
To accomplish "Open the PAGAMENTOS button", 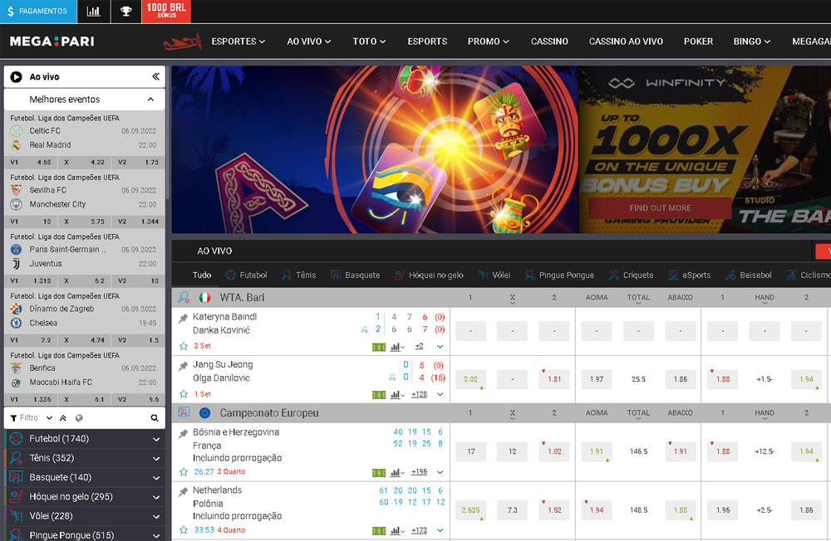I will pos(38,11).
